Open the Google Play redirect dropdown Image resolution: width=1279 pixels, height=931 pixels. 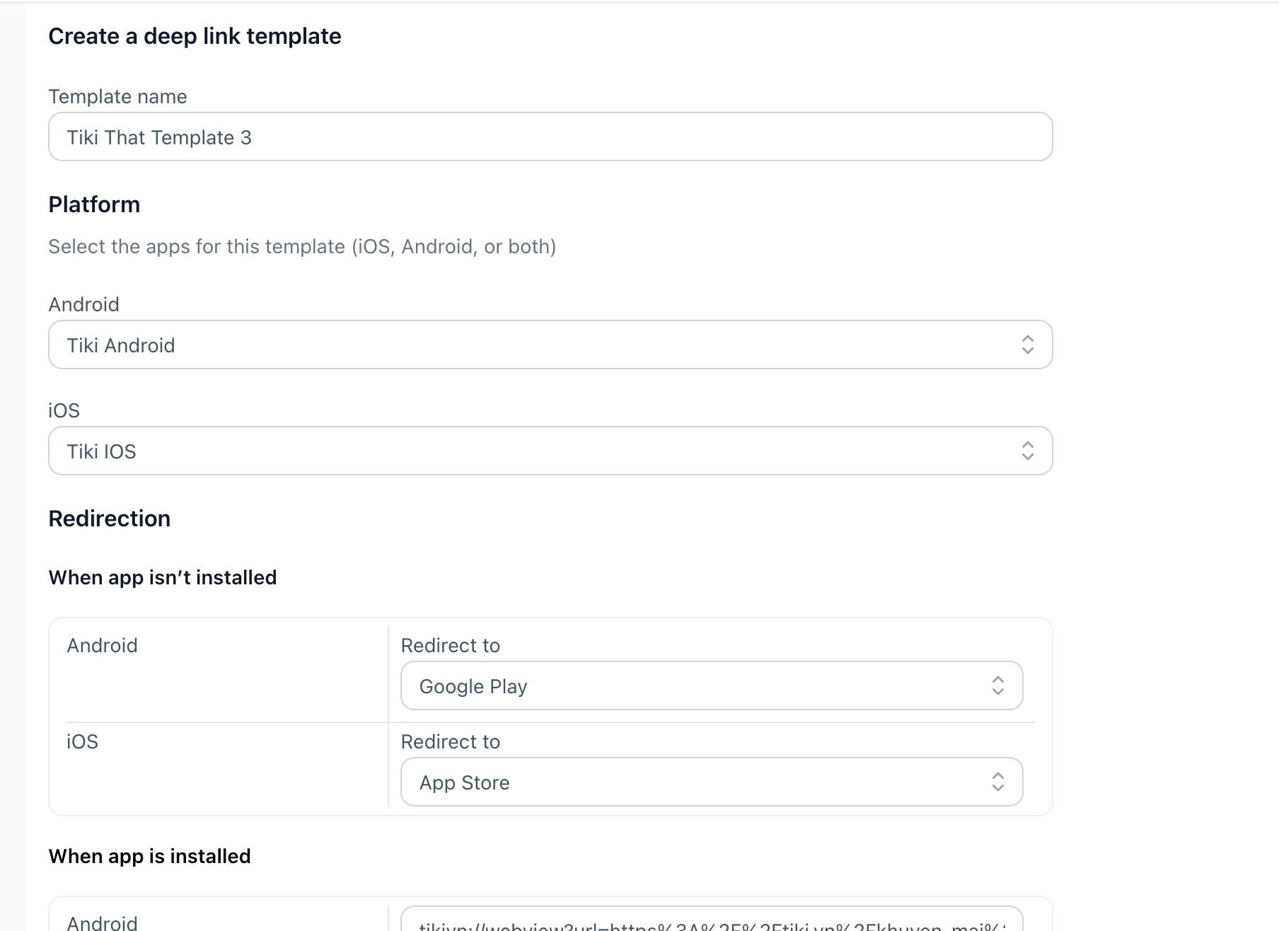tap(712, 686)
